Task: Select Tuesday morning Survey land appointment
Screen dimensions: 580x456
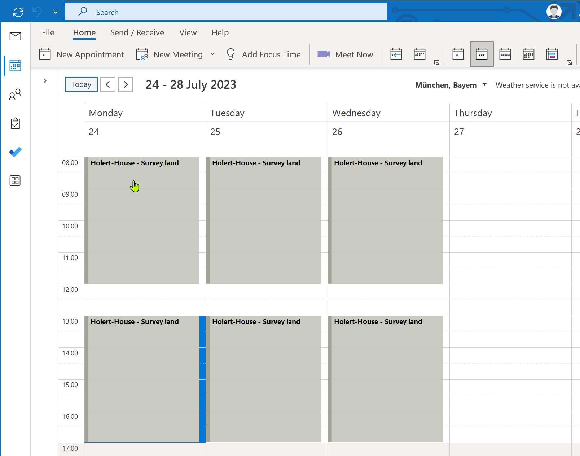Action: pyautogui.click(x=264, y=220)
